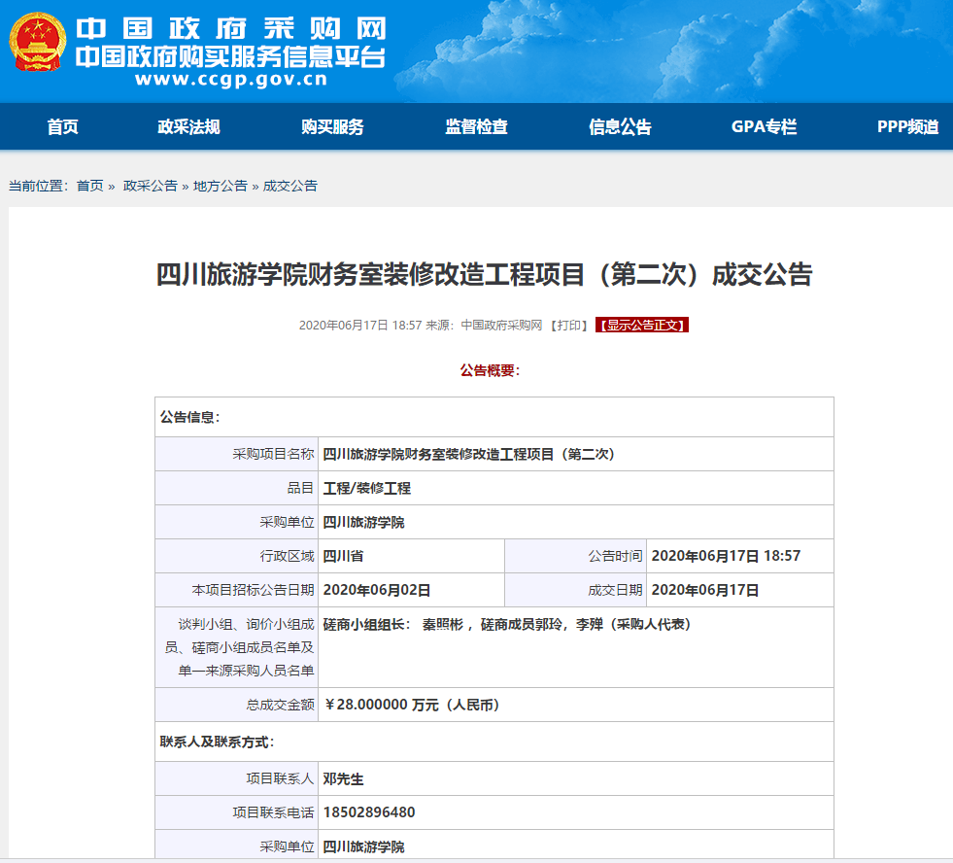This screenshot has height=863, width=953.
Task: Click the 2020年06月02日 tender date value
Action: [x=377, y=590]
